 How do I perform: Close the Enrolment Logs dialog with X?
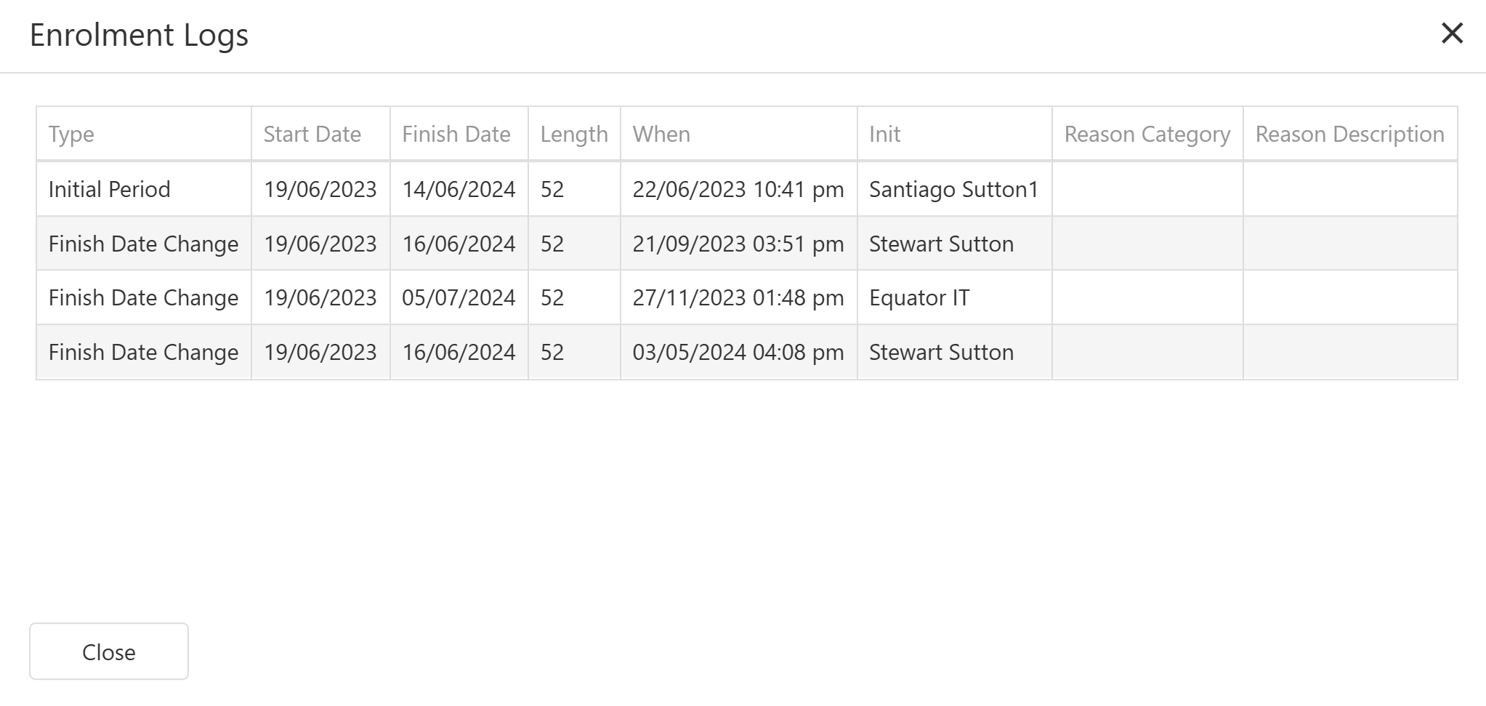[x=1452, y=33]
